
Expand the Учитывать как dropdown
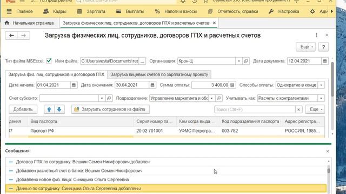pyautogui.click(x=321, y=98)
